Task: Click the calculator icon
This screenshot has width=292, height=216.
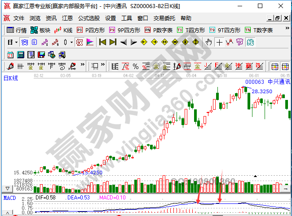Action: click(x=20, y=54)
